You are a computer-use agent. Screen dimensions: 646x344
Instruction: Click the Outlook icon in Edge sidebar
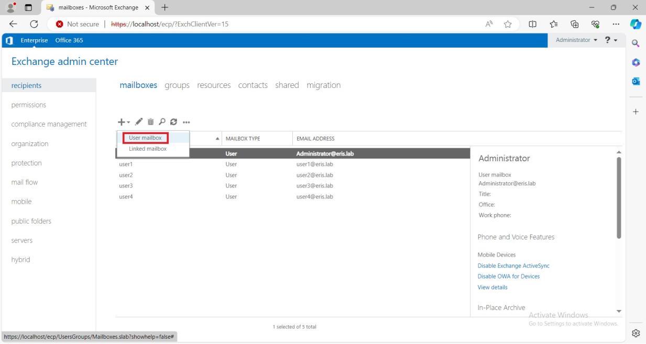pyautogui.click(x=636, y=82)
